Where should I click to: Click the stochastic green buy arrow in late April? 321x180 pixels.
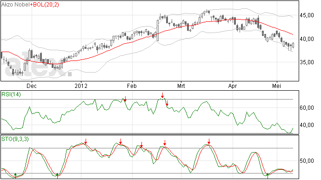(x=267, y=176)
